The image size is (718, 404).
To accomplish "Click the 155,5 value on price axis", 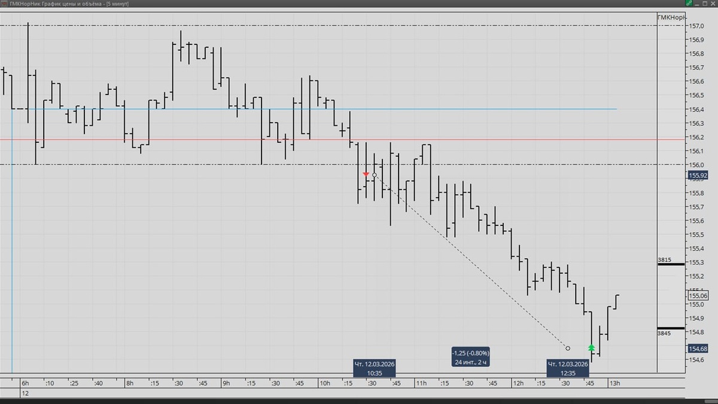I will pyautogui.click(x=696, y=234).
